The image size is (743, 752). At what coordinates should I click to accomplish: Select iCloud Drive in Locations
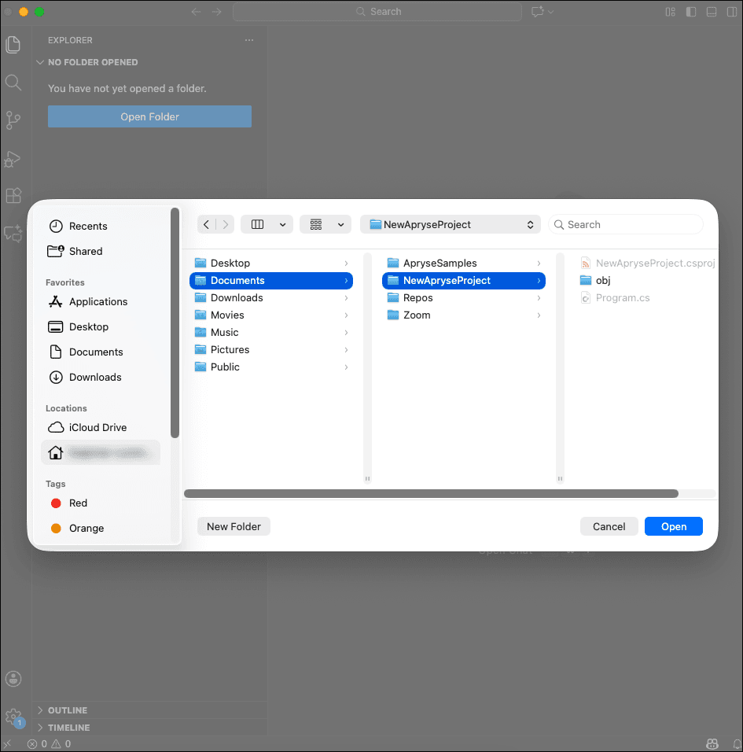click(97, 427)
